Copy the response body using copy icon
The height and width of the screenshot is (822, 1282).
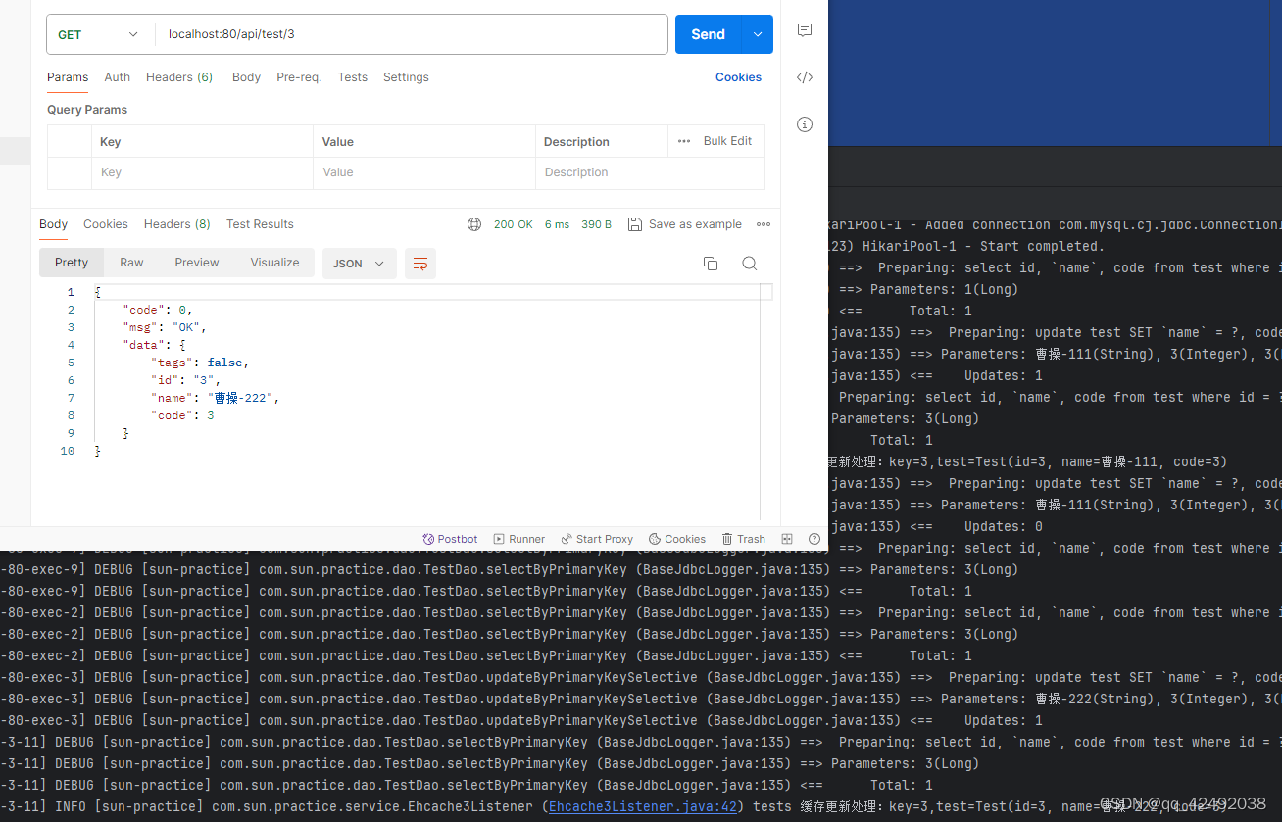coord(711,263)
